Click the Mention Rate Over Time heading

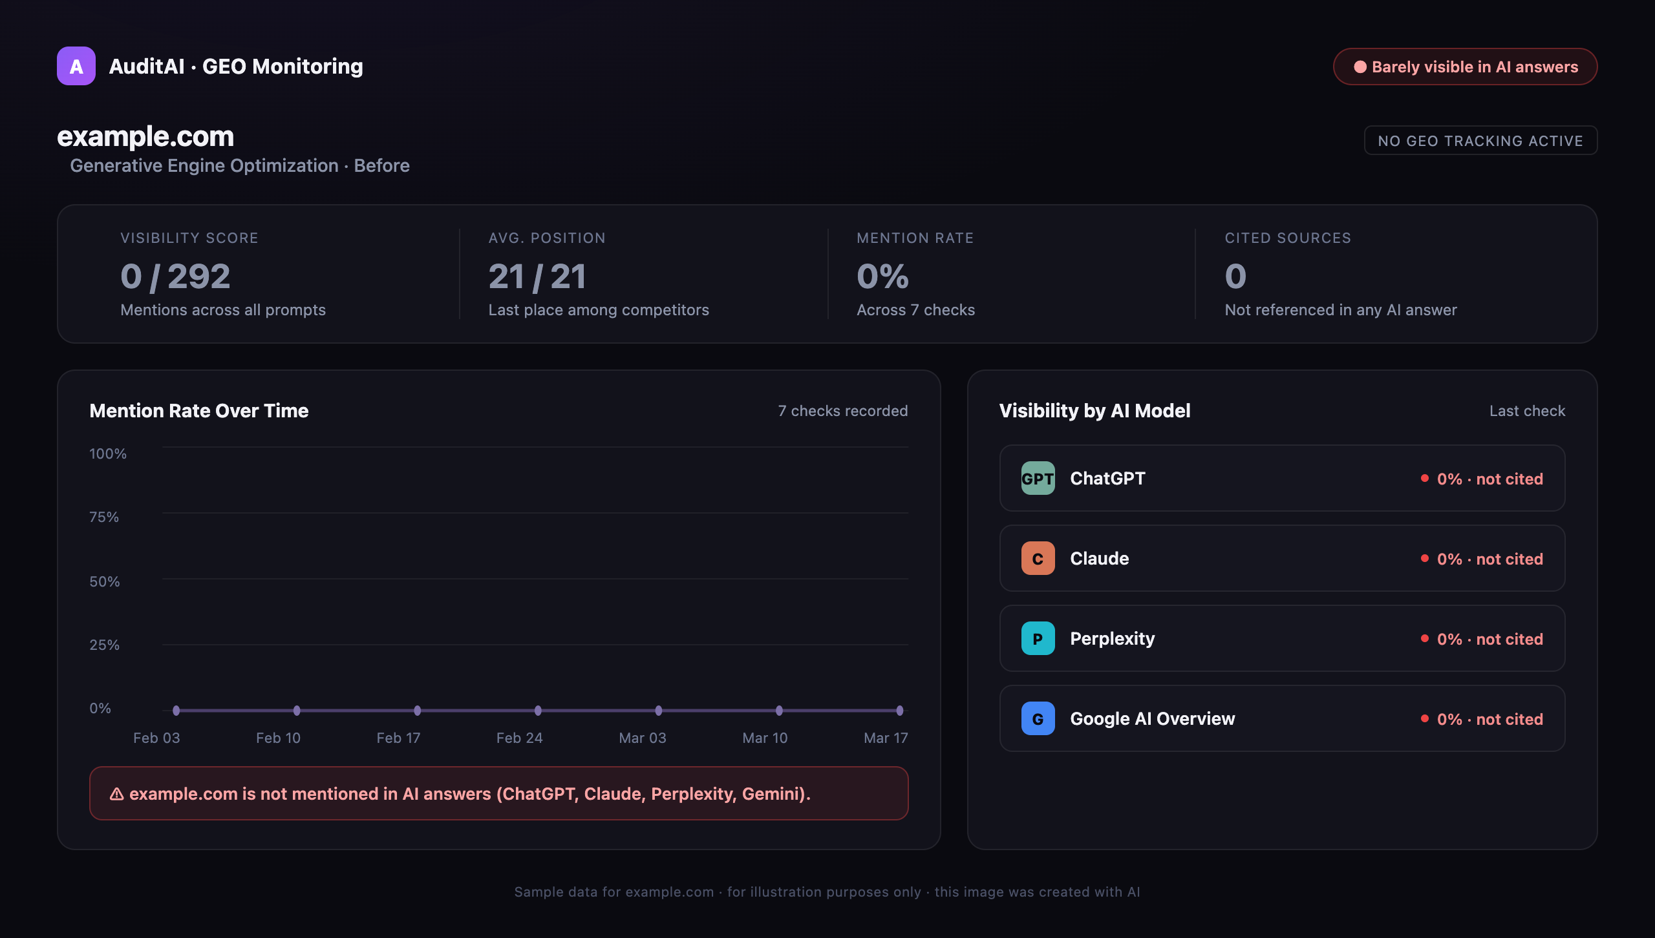[199, 411]
